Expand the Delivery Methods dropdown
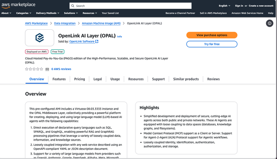Image resolution: width=277 pixels, height=159 pixels. [x=48, y=13]
